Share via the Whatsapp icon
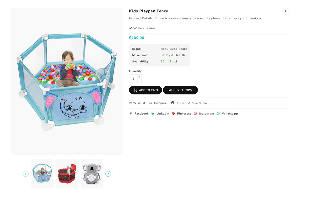This screenshot has width=312, height=201. 218,113
